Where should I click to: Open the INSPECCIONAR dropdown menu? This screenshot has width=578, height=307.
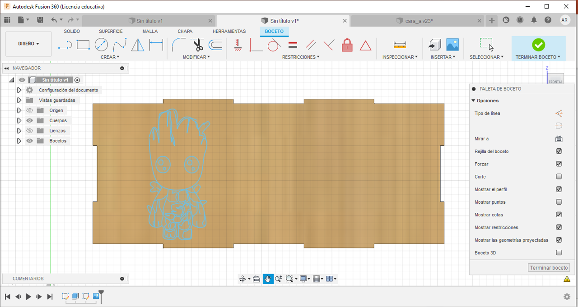400,57
